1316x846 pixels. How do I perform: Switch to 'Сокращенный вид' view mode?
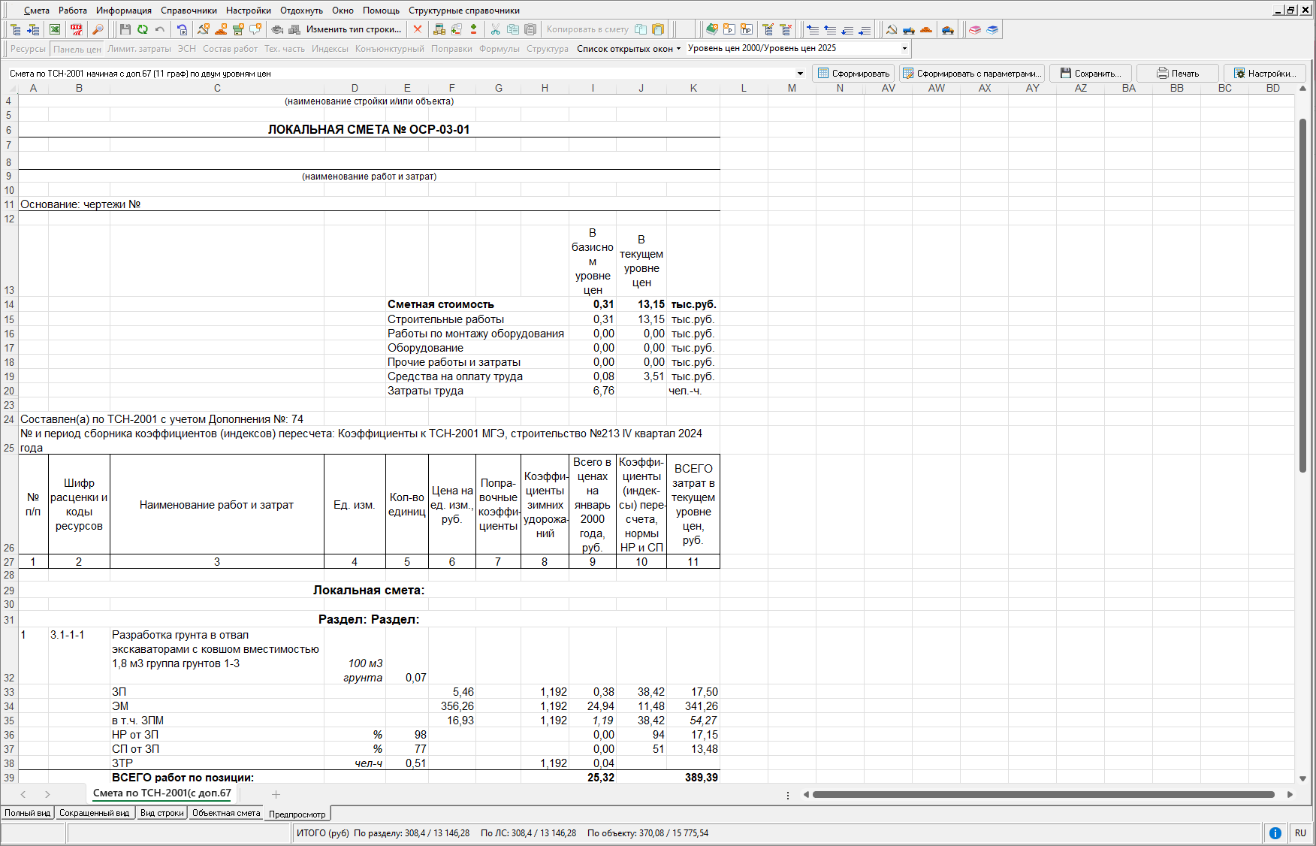coord(94,813)
